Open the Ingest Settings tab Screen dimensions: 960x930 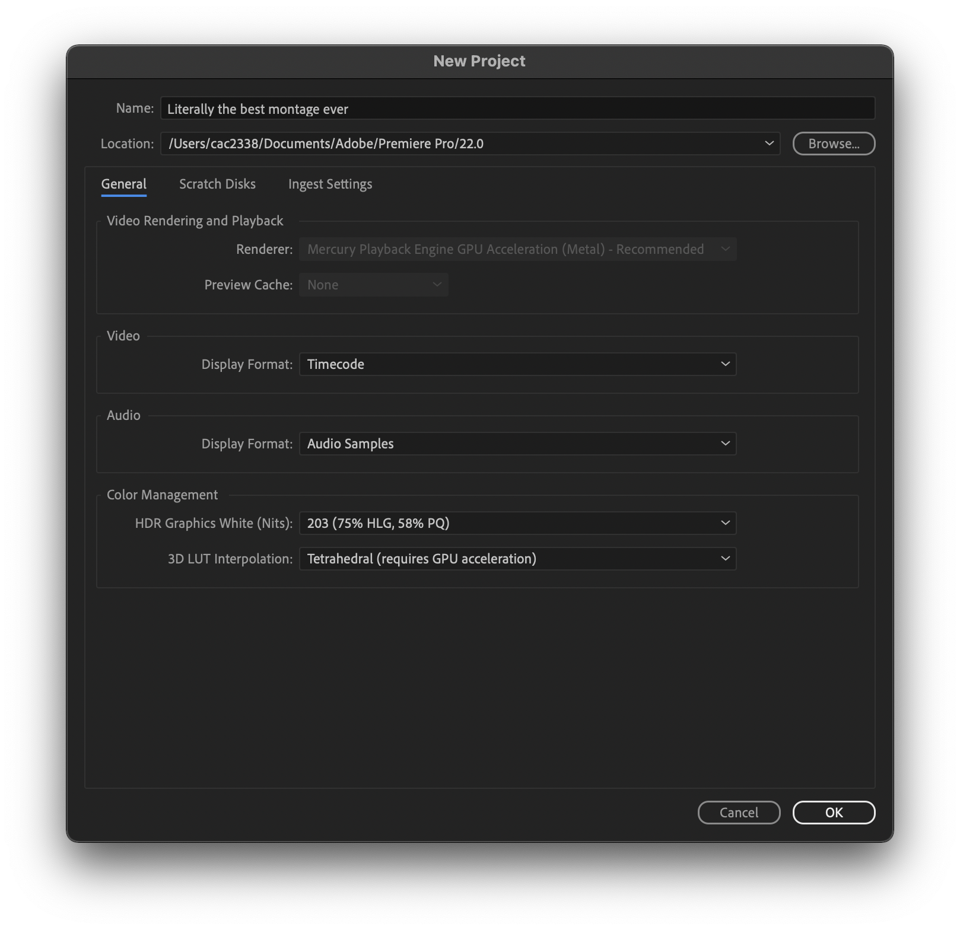(x=330, y=184)
